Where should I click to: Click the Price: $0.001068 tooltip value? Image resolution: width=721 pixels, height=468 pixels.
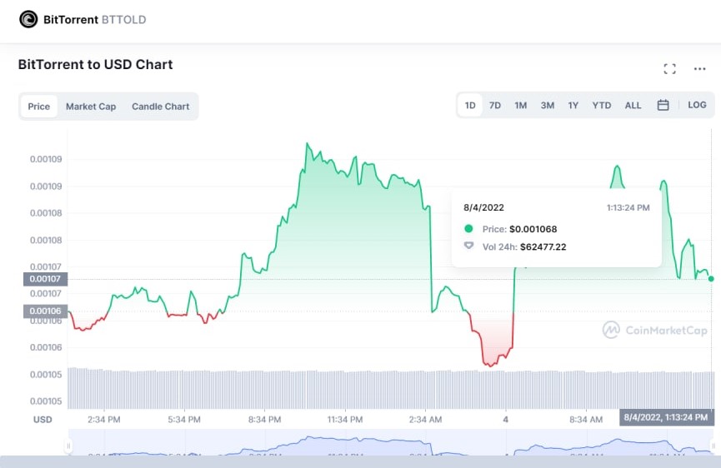pyautogui.click(x=519, y=229)
